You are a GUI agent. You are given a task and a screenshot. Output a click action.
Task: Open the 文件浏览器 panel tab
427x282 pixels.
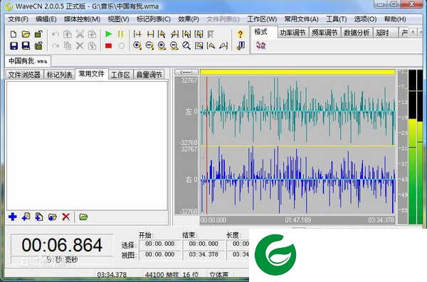pyautogui.click(x=24, y=75)
